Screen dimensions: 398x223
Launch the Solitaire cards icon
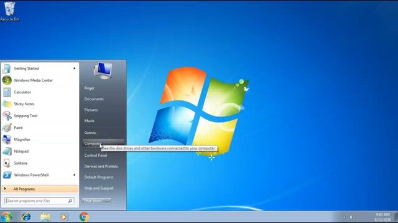[7, 163]
